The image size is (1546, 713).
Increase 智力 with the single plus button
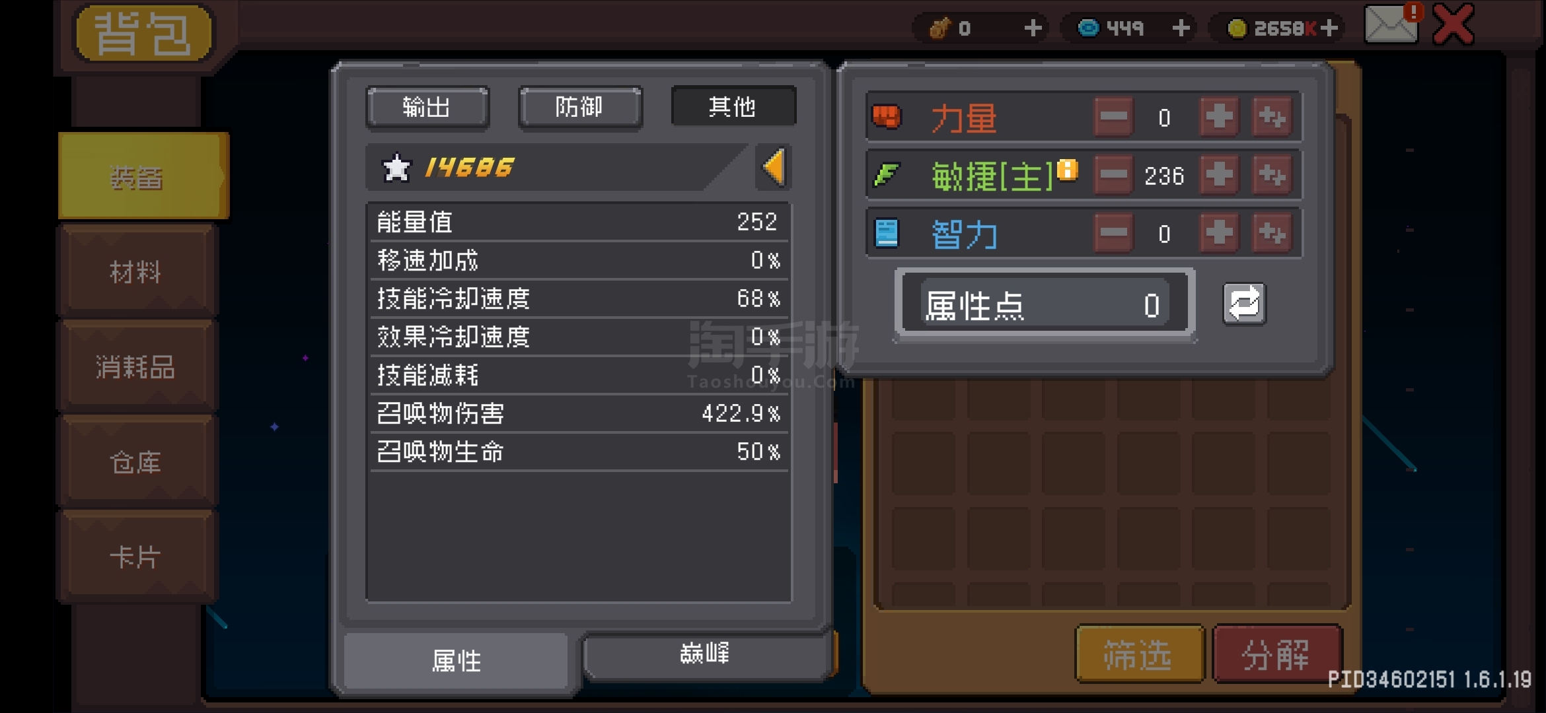[x=1219, y=233]
